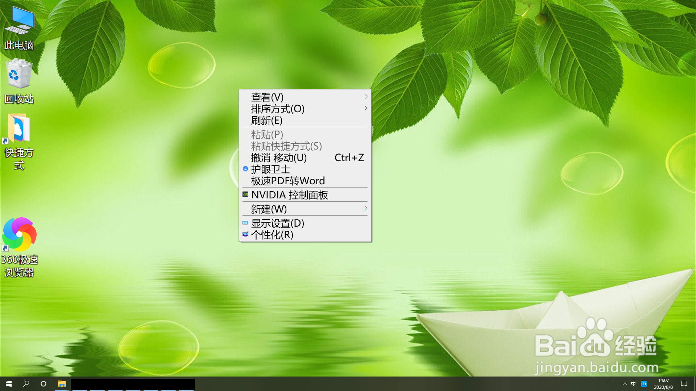Expand the arrow next to 新建(W)

(x=366, y=209)
